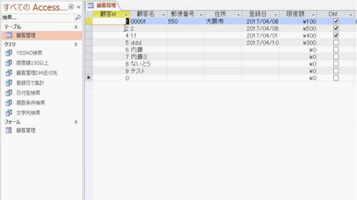The width and height of the screenshot is (357, 200).
Task: Open the navigation pane category menu arrow
Action: click(x=71, y=7)
